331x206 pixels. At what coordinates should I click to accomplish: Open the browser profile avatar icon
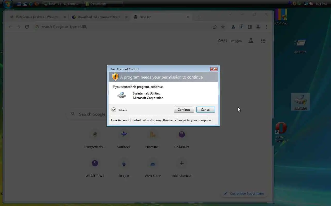258,27
